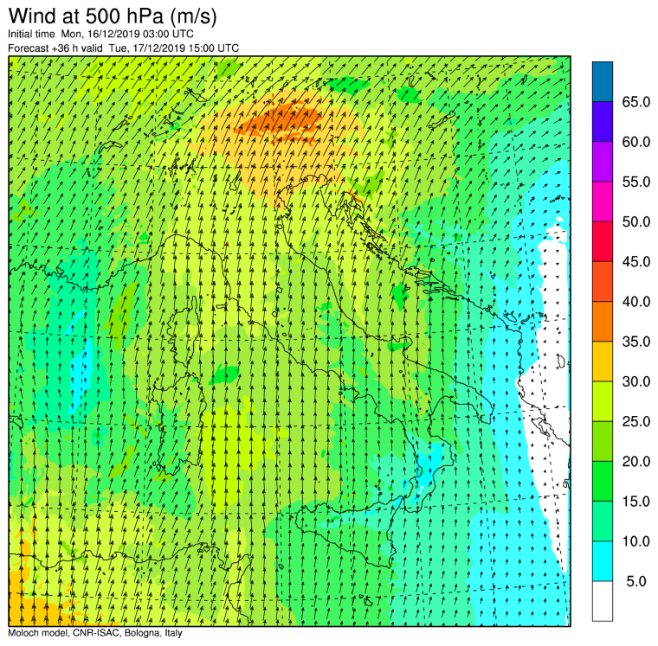This screenshot has width=658, height=646.
Task: Pick the amber swatch between 30.0 and 35.0
Action: coord(603,361)
